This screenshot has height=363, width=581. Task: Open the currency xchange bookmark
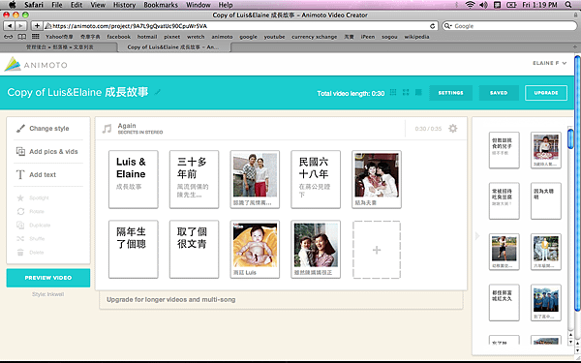pyautogui.click(x=314, y=37)
